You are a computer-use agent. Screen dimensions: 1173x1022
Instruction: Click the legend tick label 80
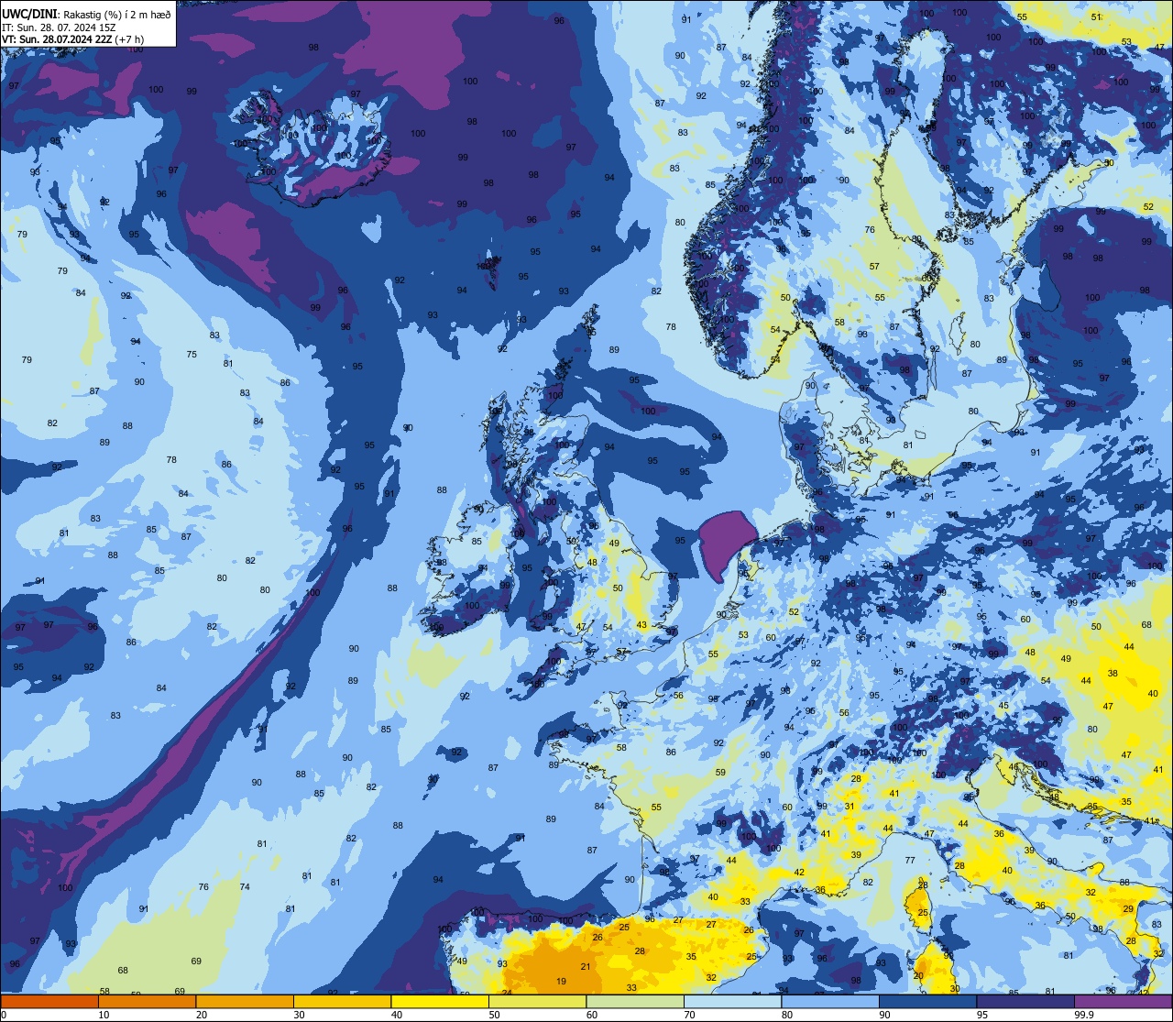tap(786, 1015)
